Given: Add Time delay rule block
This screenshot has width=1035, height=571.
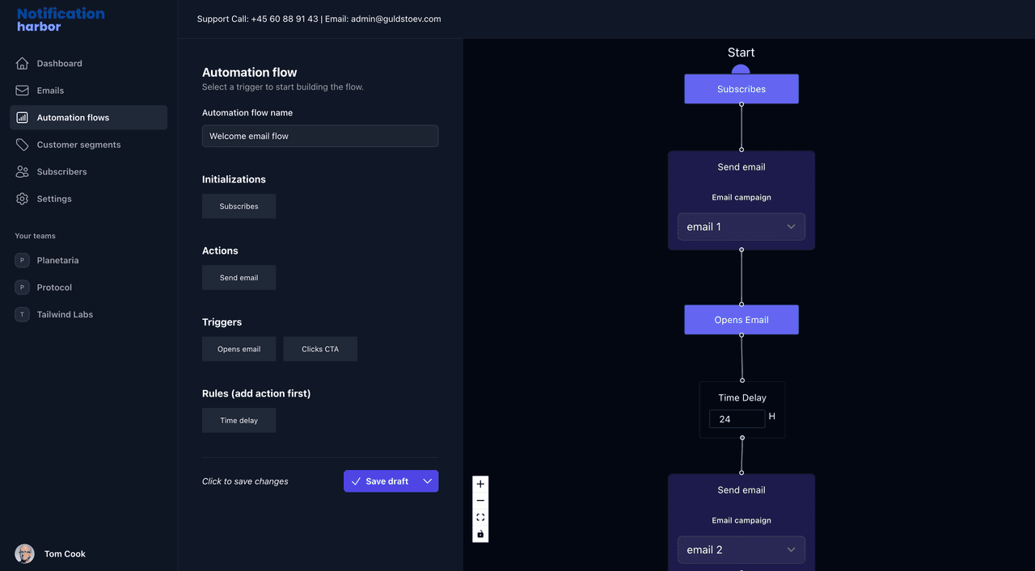Looking at the screenshot, I should pos(239,421).
